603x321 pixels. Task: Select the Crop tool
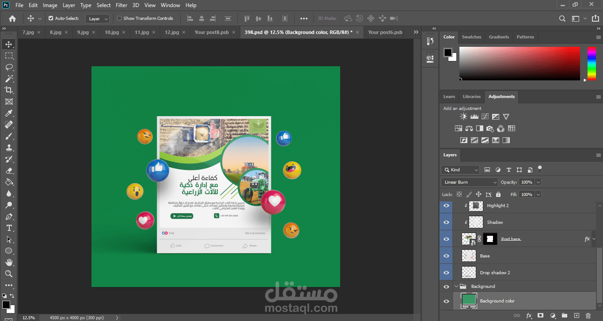[x=9, y=90]
